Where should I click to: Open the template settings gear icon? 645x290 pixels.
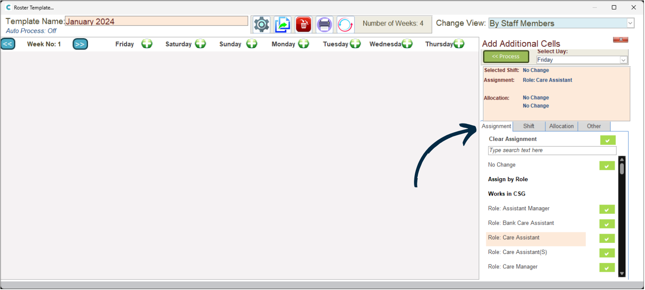coord(261,24)
